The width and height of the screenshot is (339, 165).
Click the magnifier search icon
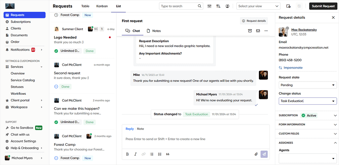[200, 6]
